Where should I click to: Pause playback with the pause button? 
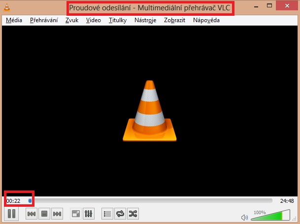(x=11, y=214)
